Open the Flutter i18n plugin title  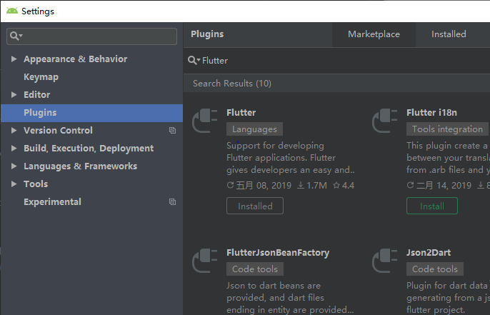tap(431, 113)
